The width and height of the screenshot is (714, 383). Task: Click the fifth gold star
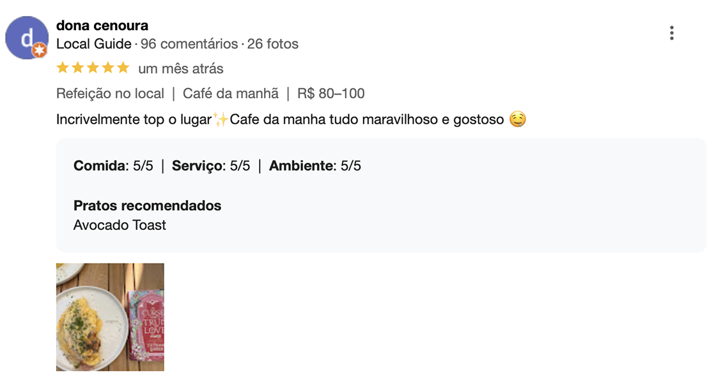[123, 68]
